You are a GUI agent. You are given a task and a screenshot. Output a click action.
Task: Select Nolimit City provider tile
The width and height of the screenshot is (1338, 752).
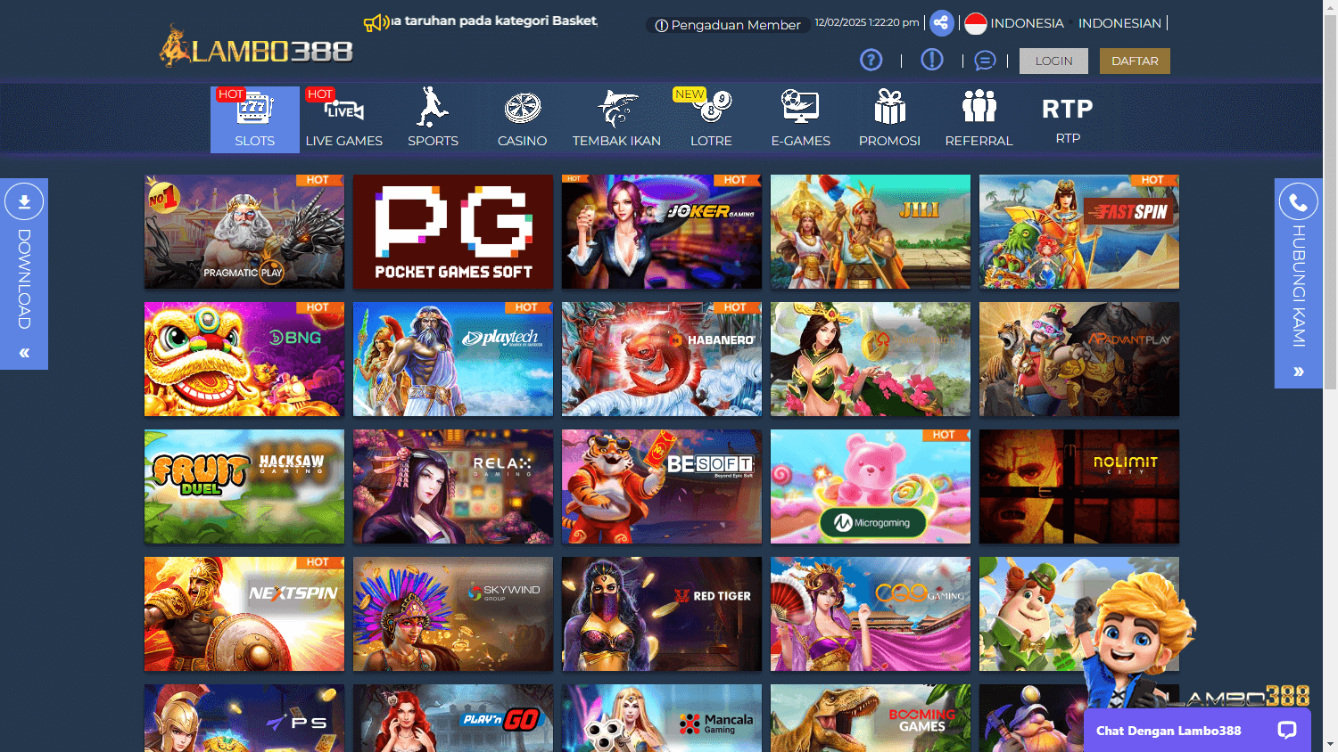pos(1079,486)
